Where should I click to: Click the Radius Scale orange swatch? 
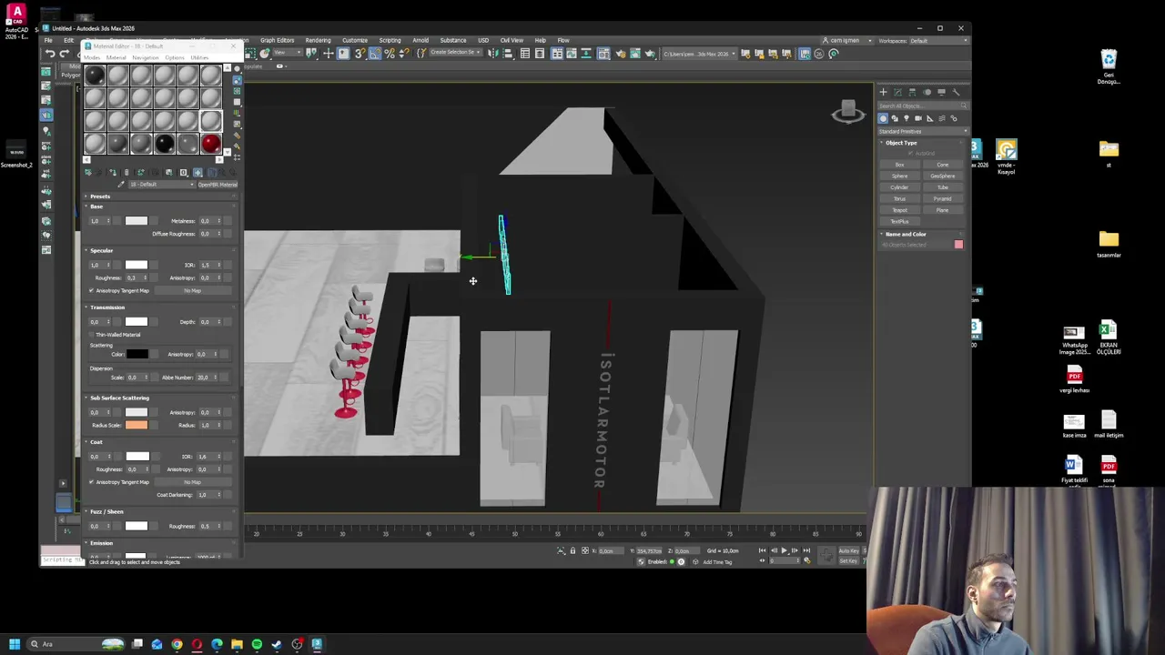(136, 426)
